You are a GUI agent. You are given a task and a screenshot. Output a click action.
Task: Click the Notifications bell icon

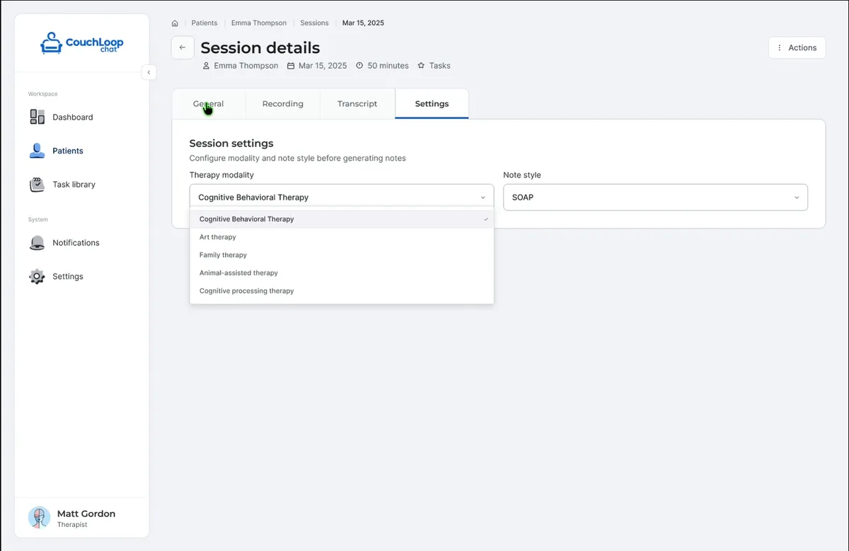coord(37,243)
